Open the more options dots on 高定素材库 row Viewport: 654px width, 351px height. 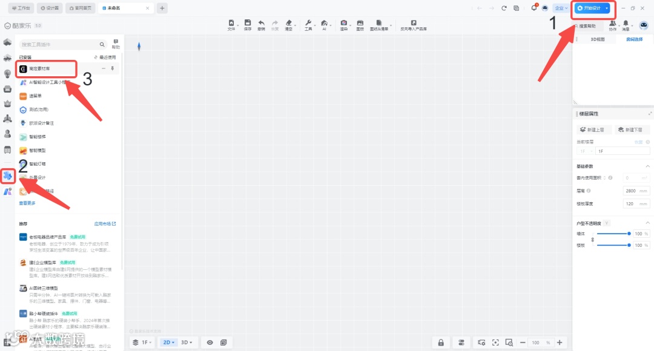click(104, 68)
